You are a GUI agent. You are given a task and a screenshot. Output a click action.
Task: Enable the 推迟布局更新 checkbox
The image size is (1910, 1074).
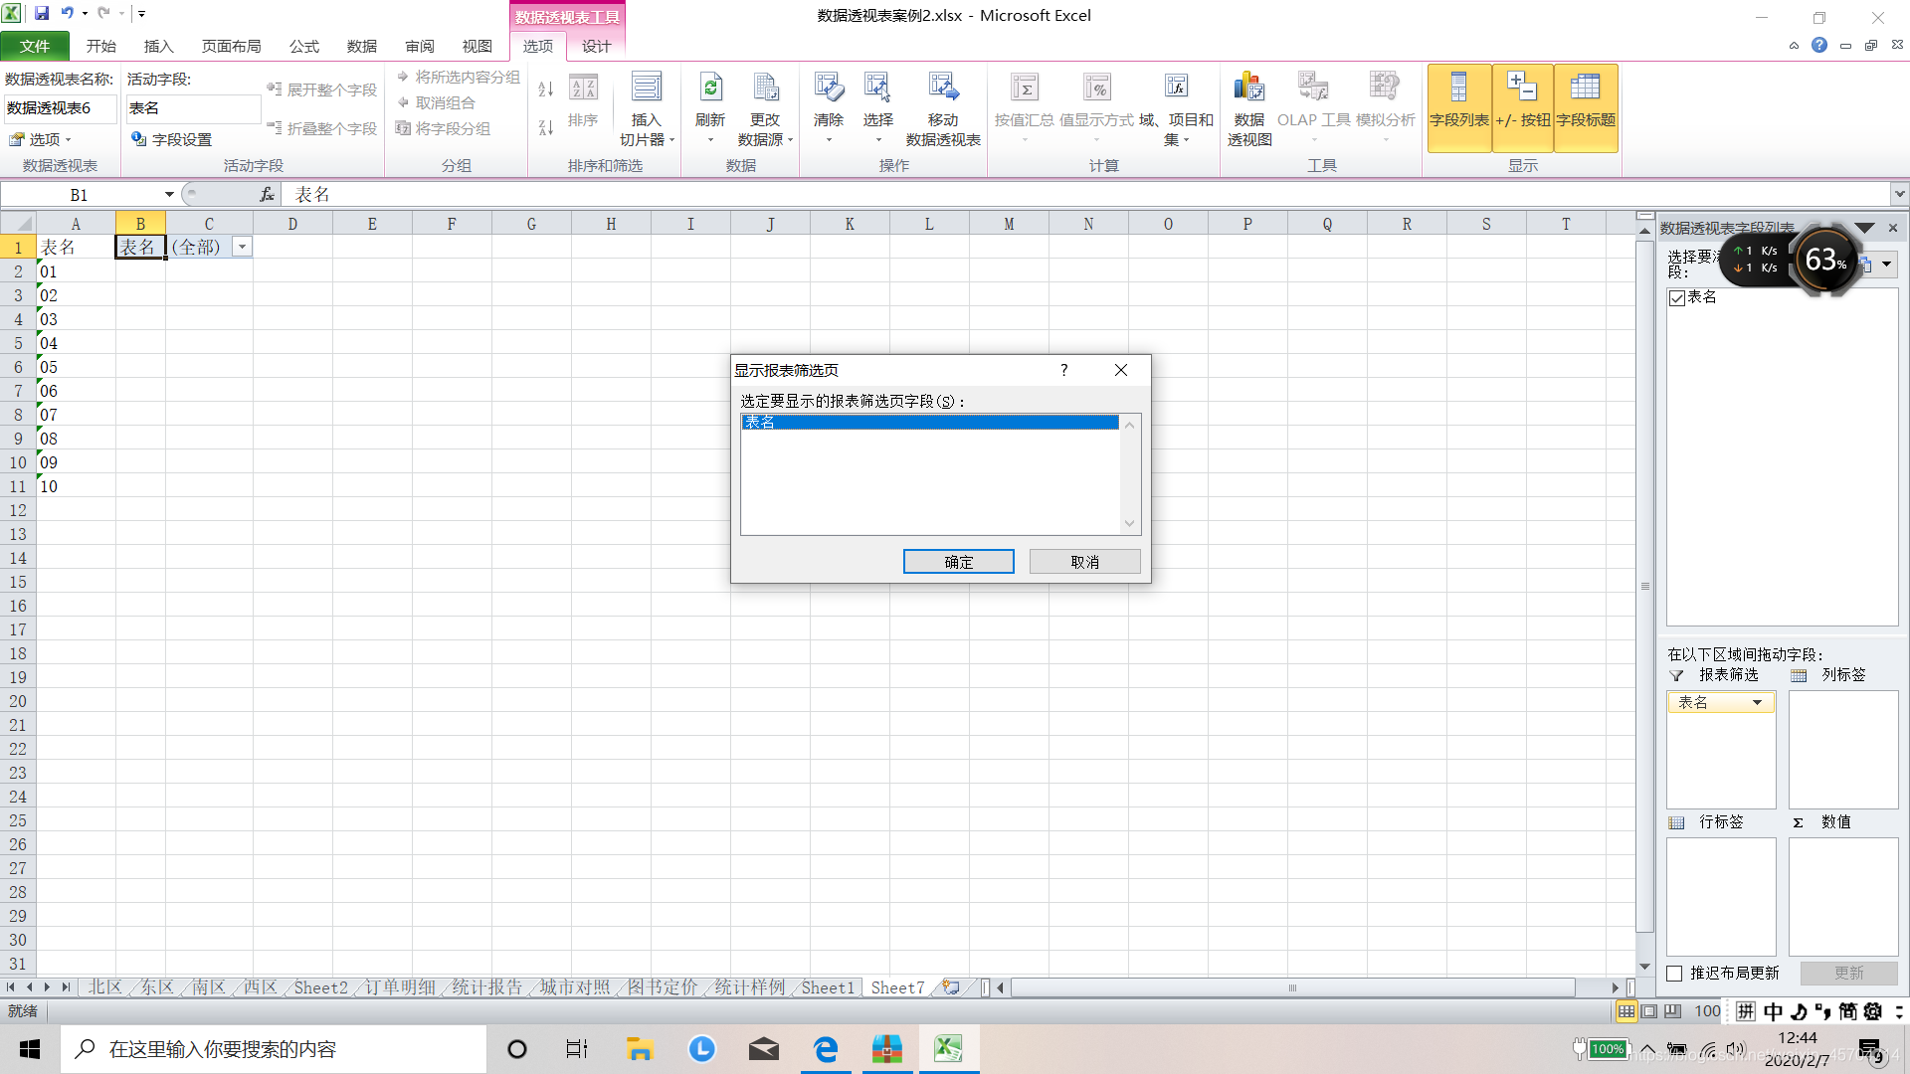1675,974
